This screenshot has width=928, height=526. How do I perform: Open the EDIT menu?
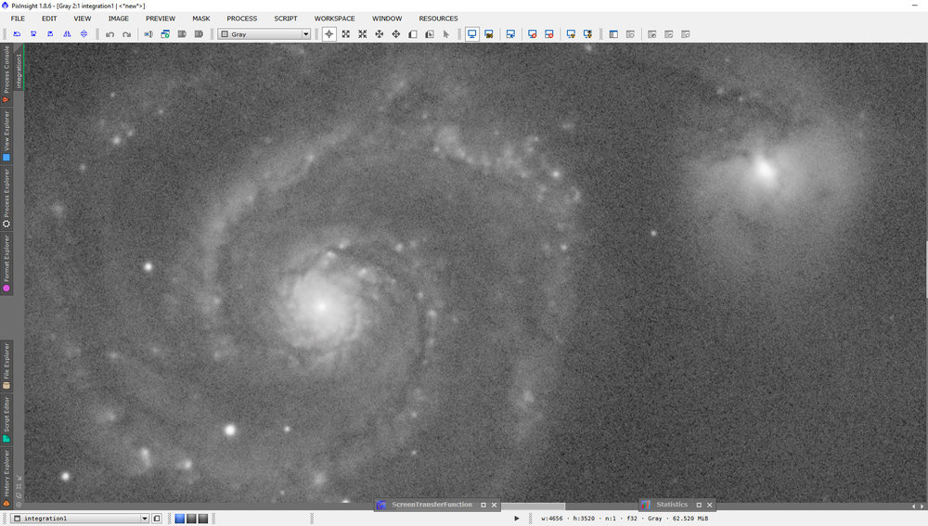[49, 19]
